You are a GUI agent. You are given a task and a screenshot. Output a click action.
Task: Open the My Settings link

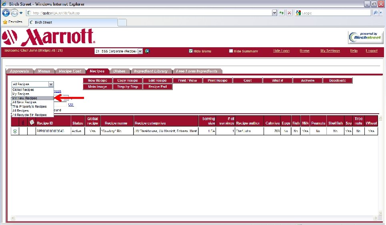(330, 50)
